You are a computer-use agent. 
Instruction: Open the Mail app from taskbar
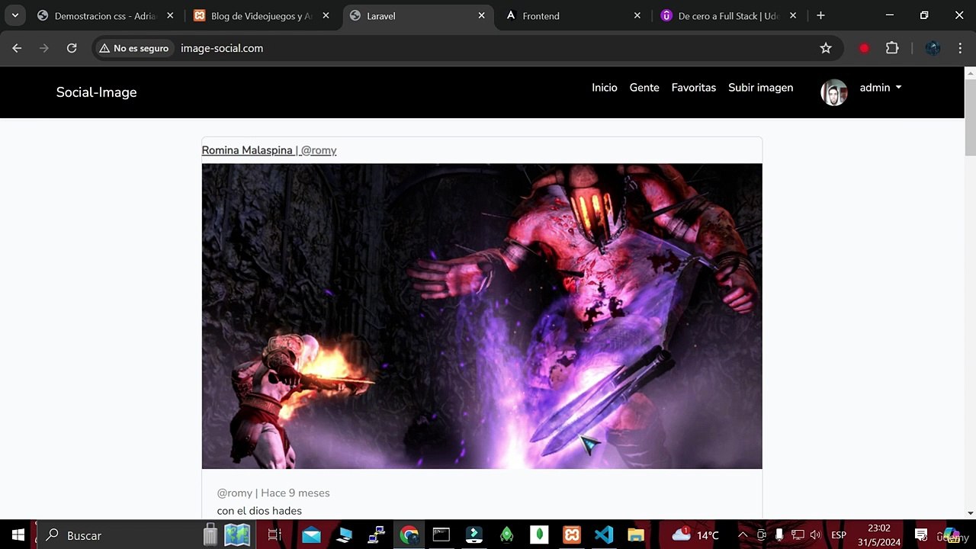(311, 535)
